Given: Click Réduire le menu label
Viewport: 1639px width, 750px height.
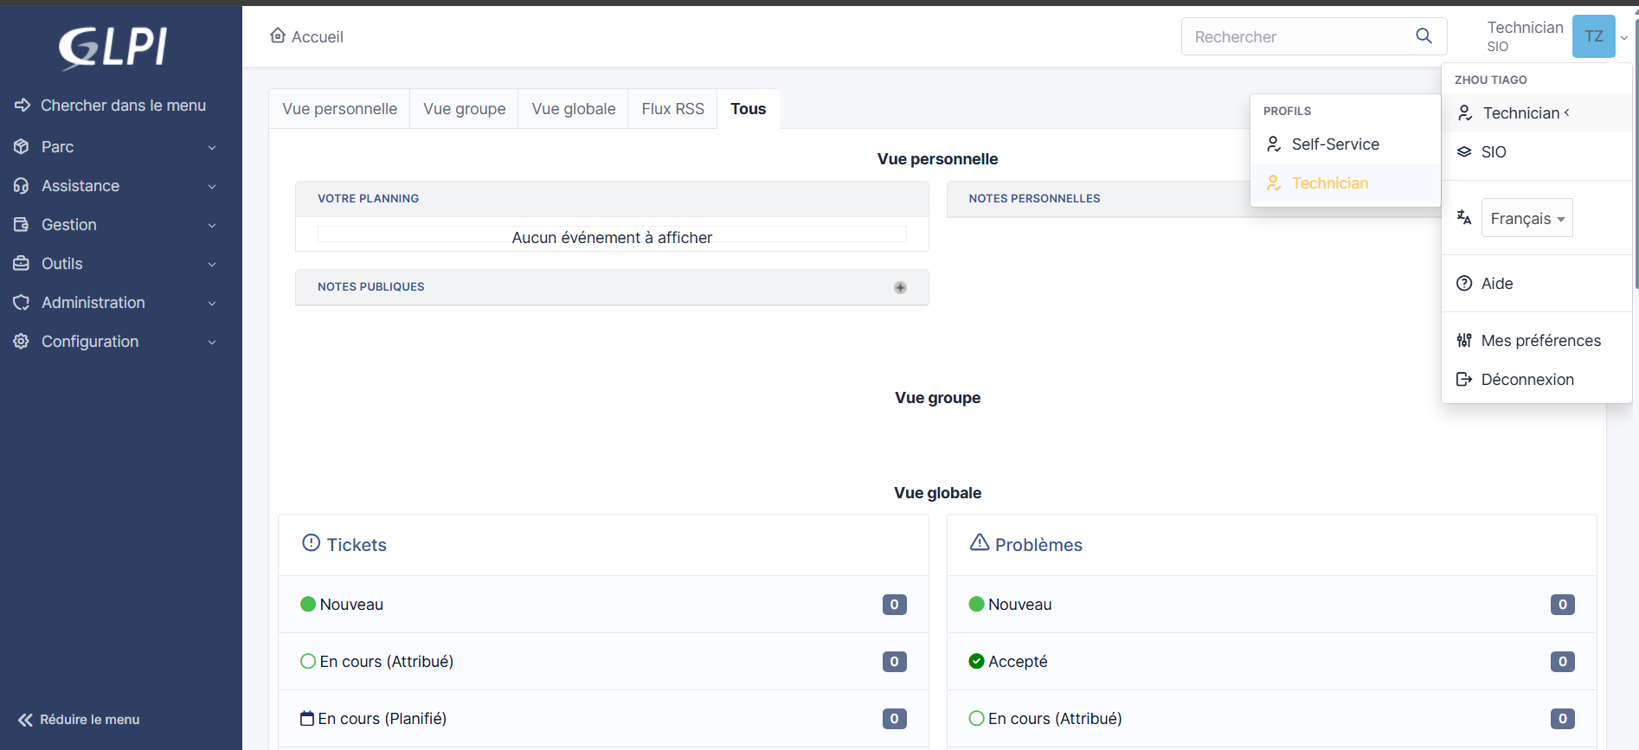Looking at the screenshot, I should coord(90,720).
